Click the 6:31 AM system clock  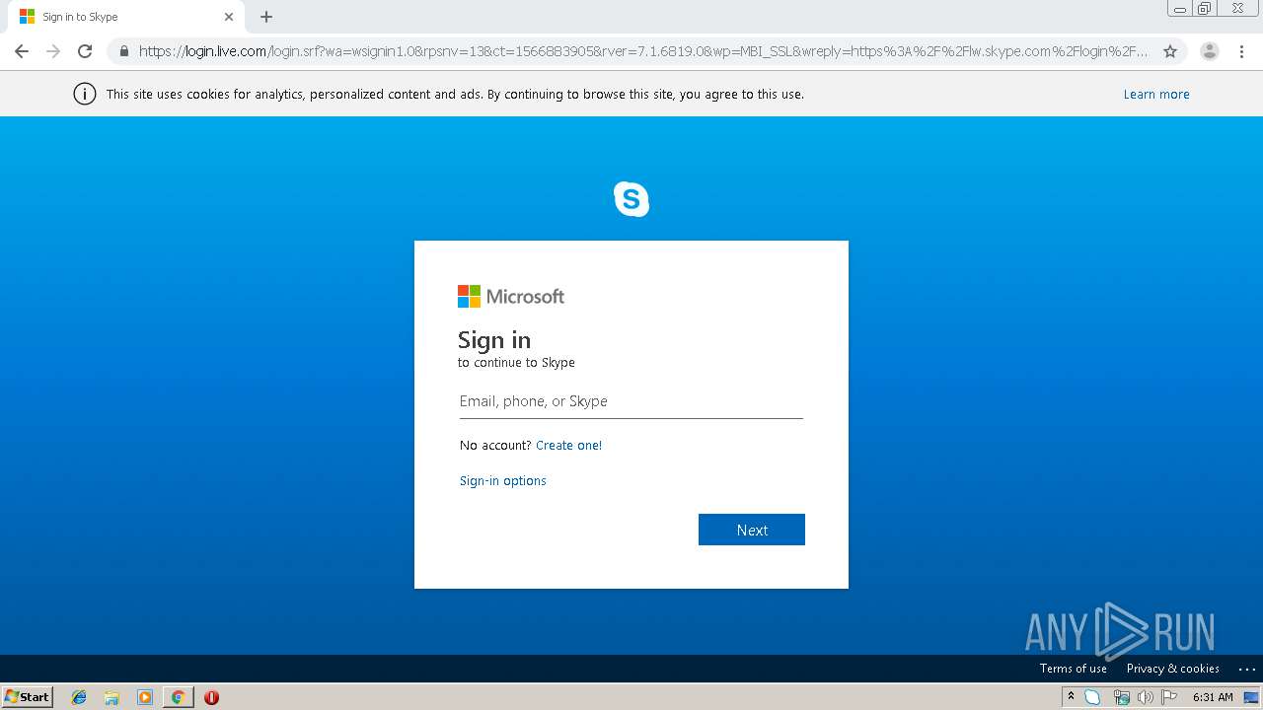click(1213, 697)
